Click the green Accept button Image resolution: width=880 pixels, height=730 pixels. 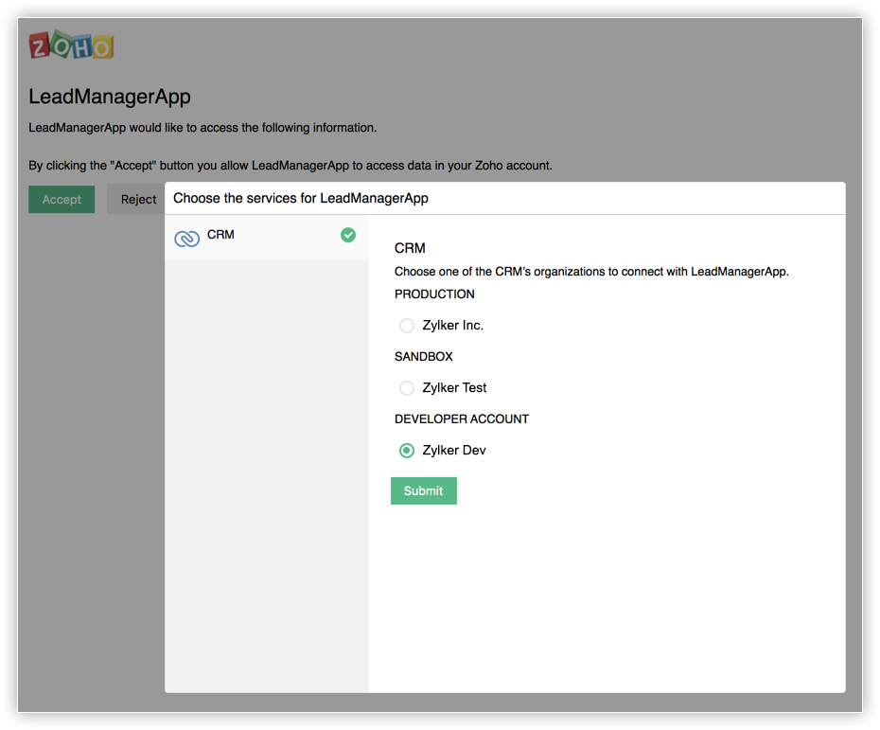click(62, 200)
